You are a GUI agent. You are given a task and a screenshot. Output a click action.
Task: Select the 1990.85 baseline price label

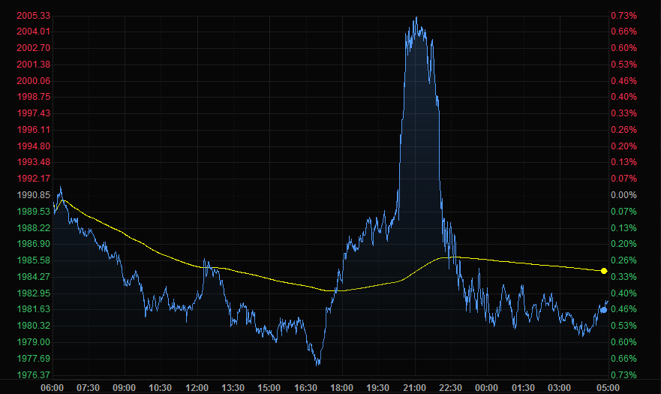click(33, 195)
